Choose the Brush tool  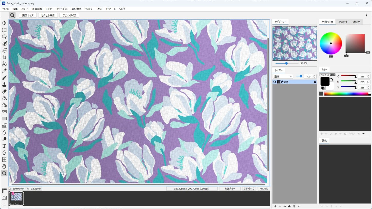pos(4,78)
